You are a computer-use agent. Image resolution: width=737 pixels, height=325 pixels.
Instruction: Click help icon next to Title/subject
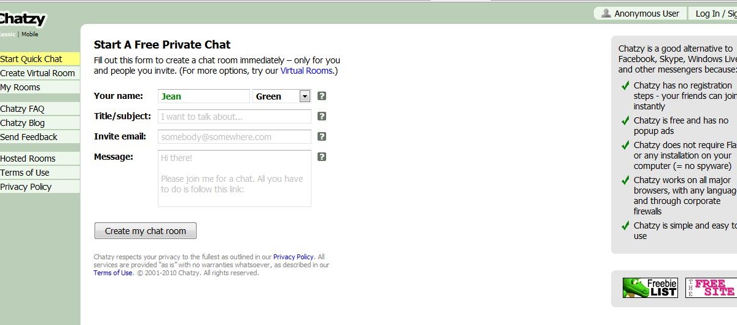pyautogui.click(x=322, y=116)
